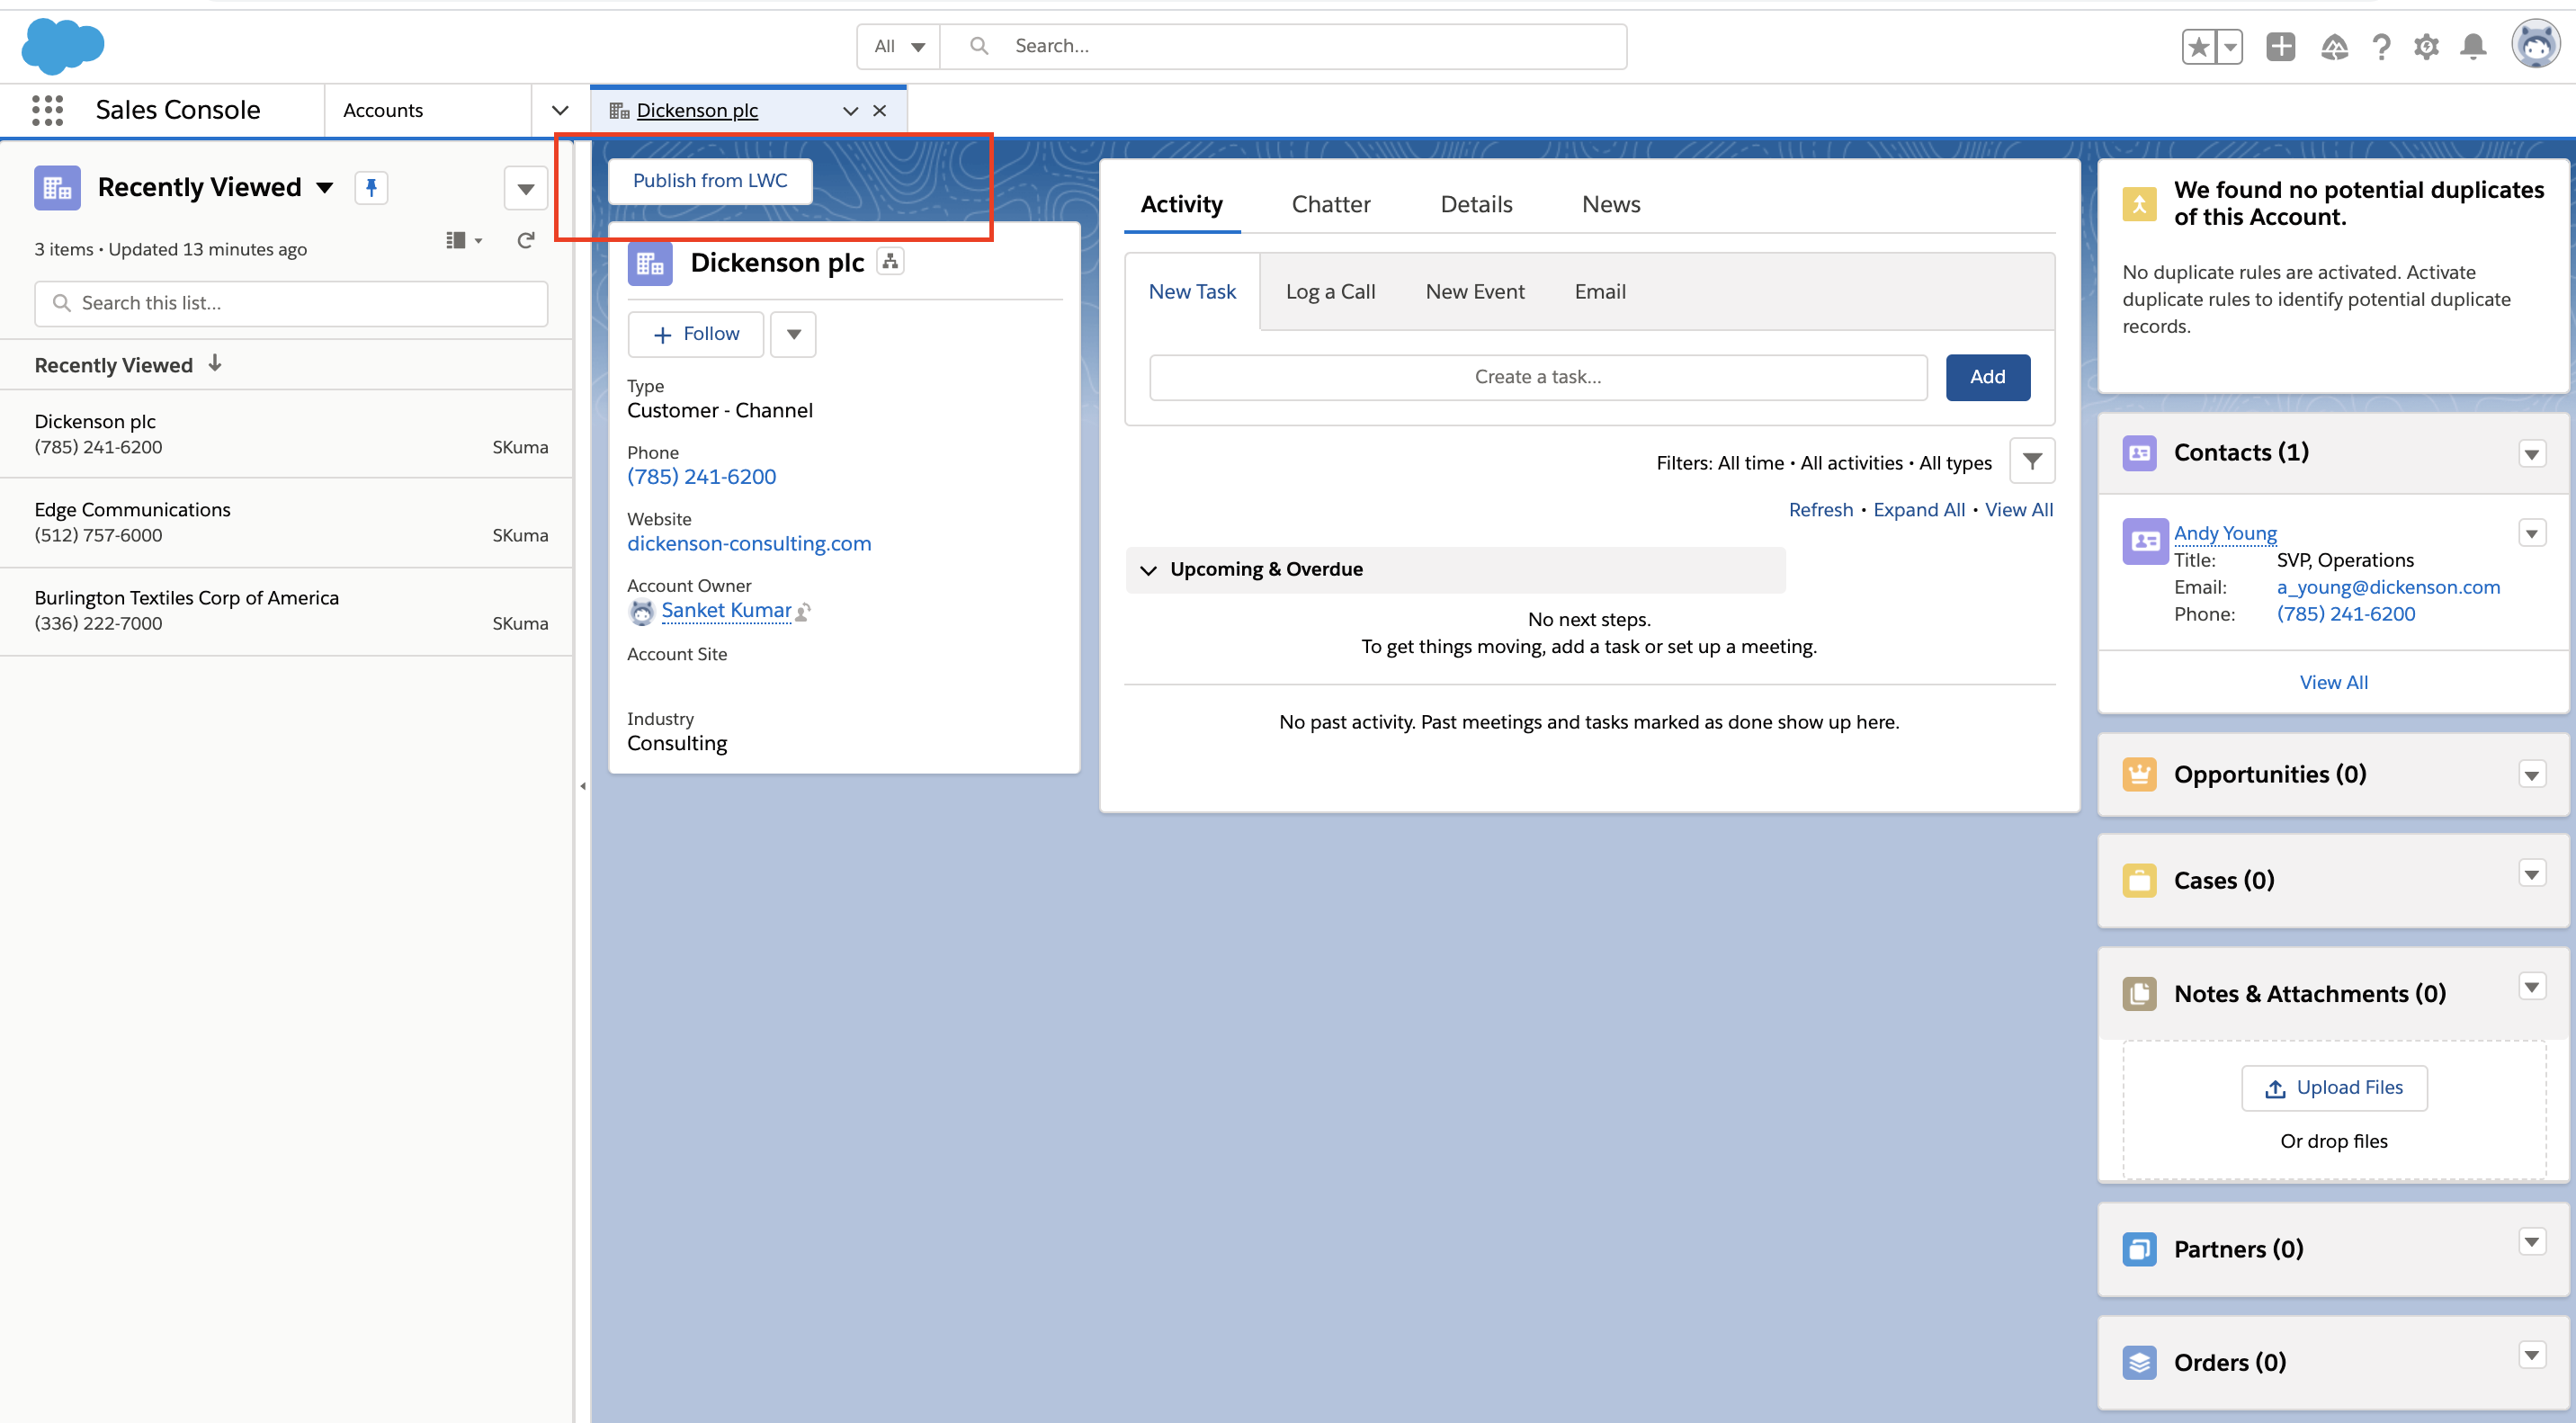Open Trailhead guidance icon

coord(2334,46)
